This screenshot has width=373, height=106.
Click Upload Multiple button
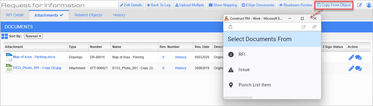(x=189, y=5)
